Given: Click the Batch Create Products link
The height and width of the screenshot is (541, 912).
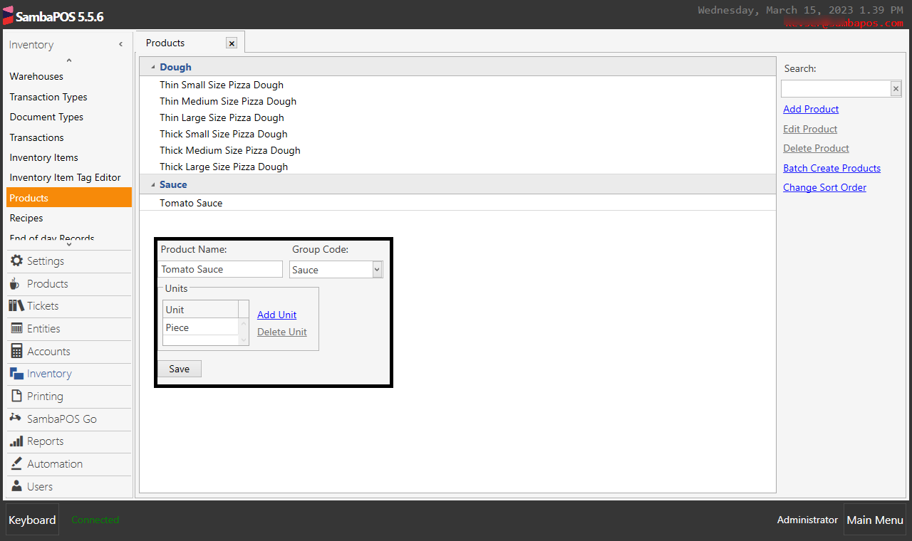Looking at the screenshot, I should click(831, 168).
